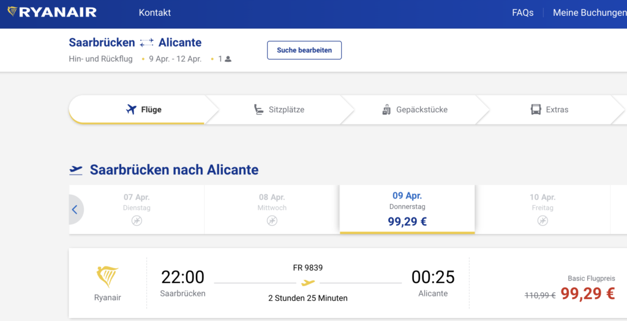This screenshot has height=321, width=627.
Task: Click the departing plane icon beside route heading
Action: pos(76,170)
